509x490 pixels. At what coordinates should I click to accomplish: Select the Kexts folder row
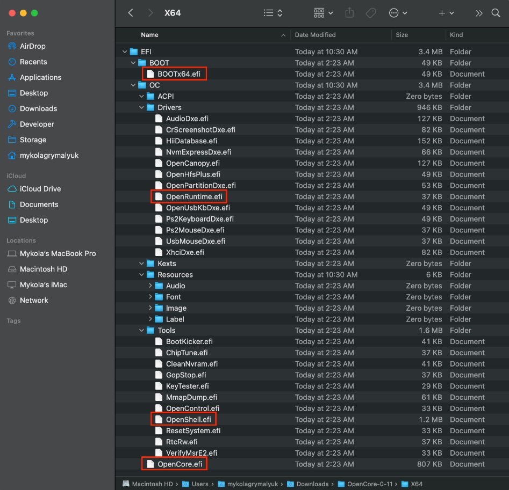[x=312, y=264]
